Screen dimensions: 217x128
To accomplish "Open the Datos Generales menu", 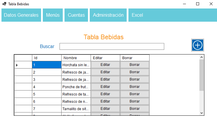I will (x=21, y=15).
